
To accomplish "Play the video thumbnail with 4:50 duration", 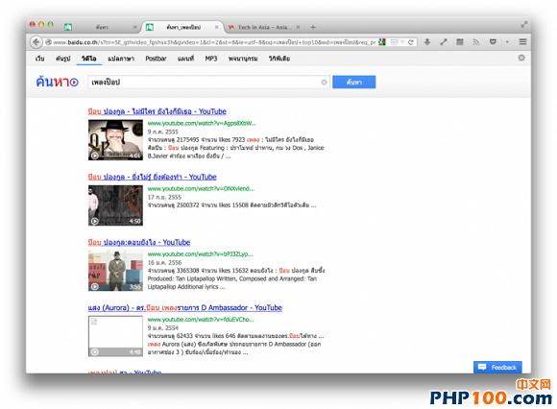I will 115,205.
